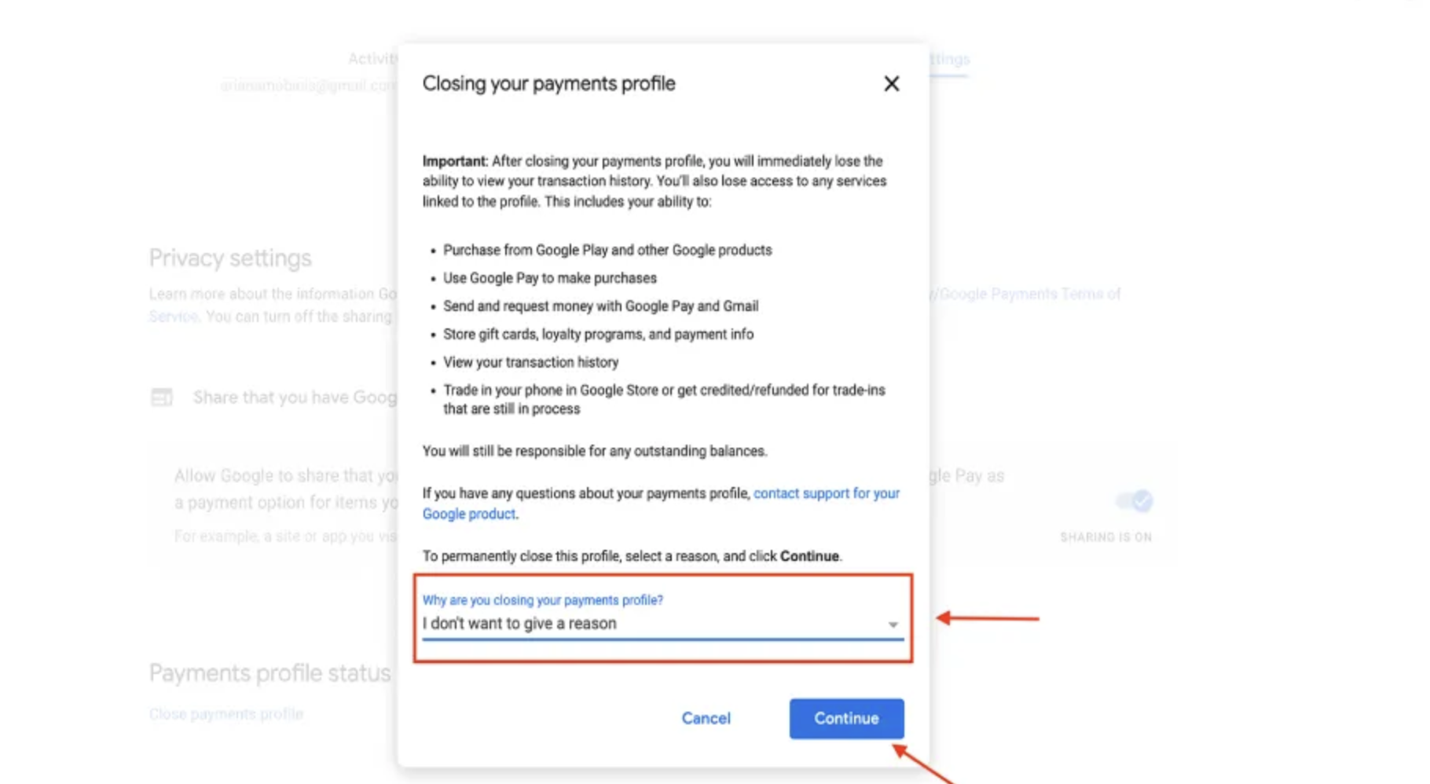Cancel closing the payments profile

706,718
